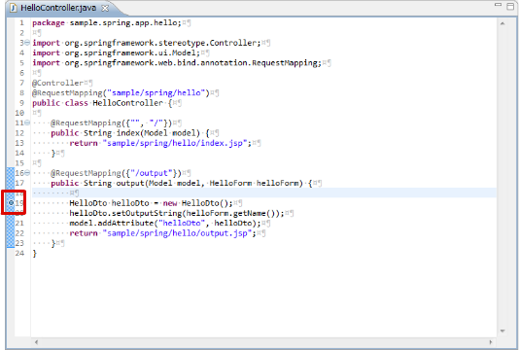Click the @RequestMapping({"", "/"}) annotation
This screenshot has height=350, width=519.
tap(111, 122)
